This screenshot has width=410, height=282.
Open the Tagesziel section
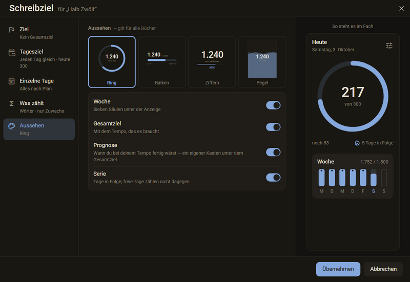[x=39, y=58]
